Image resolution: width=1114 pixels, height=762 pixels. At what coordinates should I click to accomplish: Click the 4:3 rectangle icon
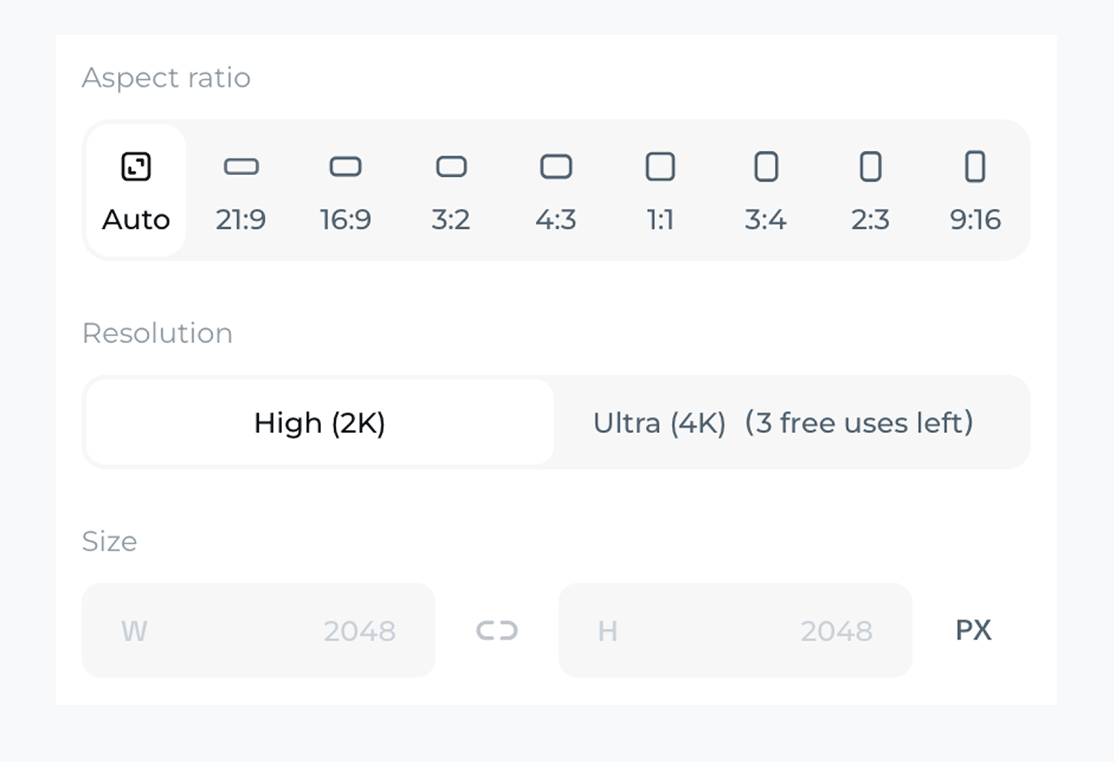pos(556,167)
